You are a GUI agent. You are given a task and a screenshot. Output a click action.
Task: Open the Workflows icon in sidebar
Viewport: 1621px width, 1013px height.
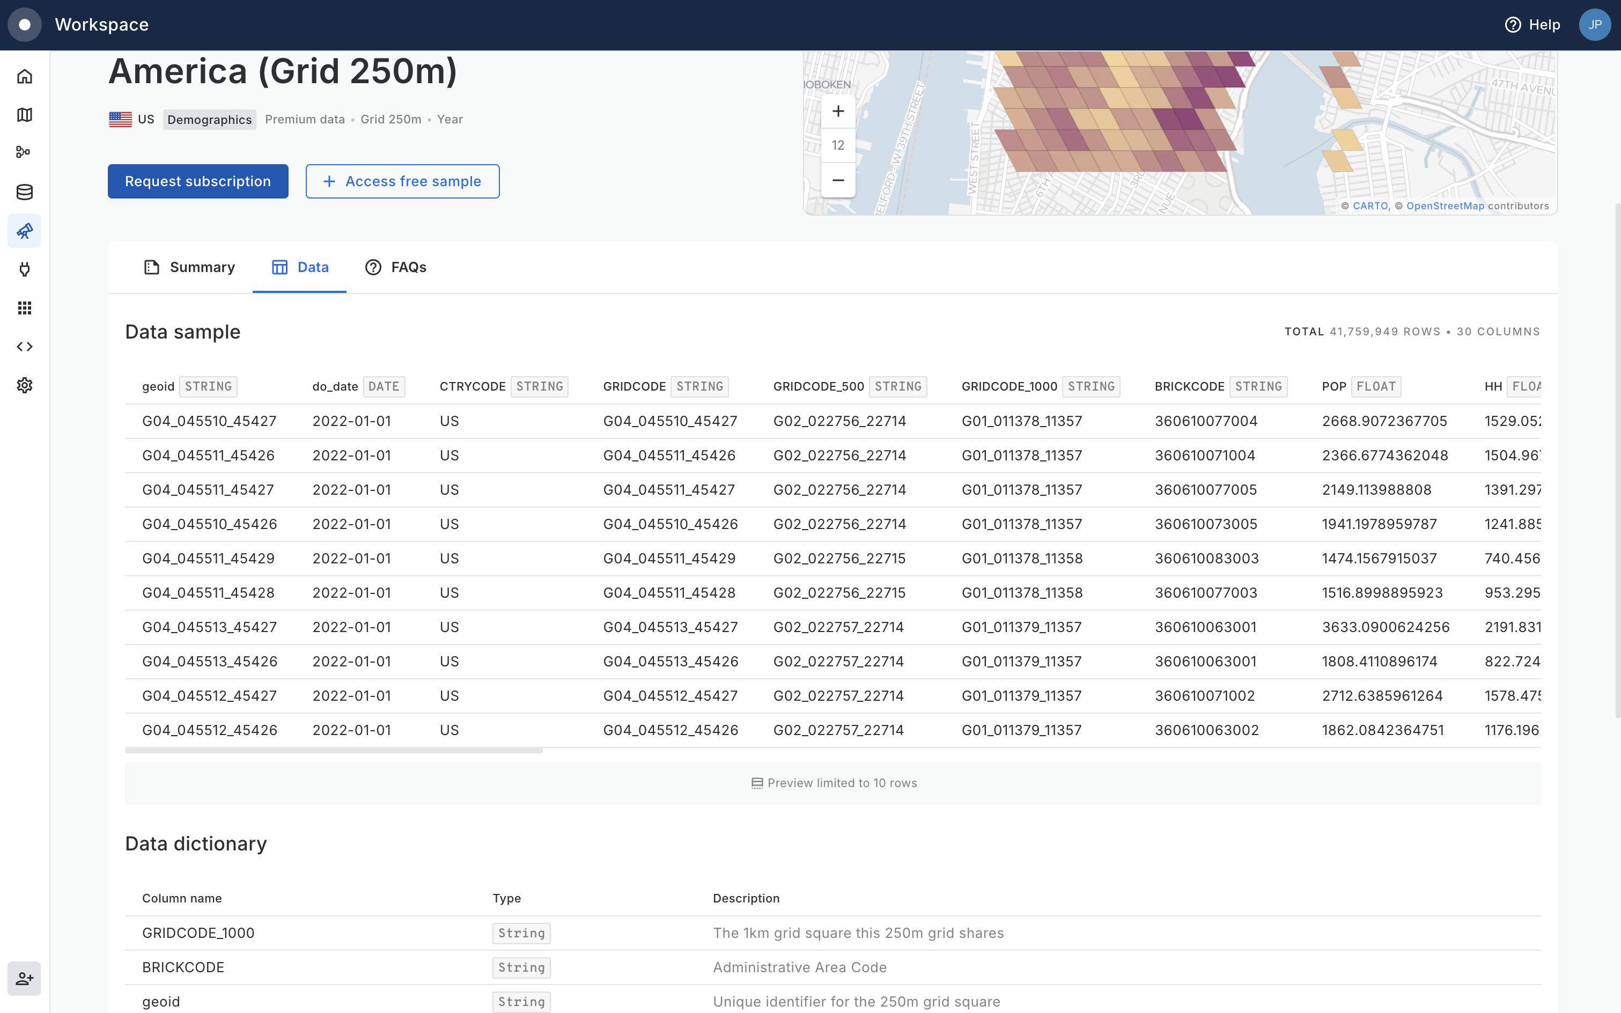[25, 153]
